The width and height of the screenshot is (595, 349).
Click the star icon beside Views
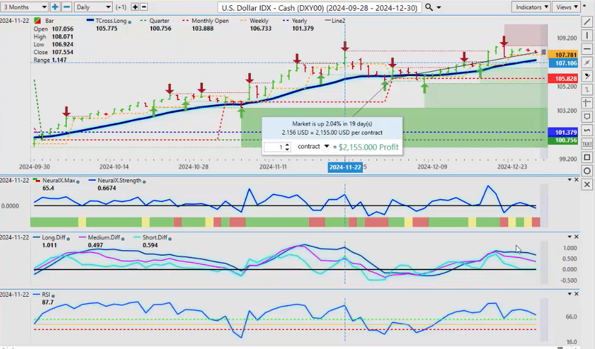583,7
